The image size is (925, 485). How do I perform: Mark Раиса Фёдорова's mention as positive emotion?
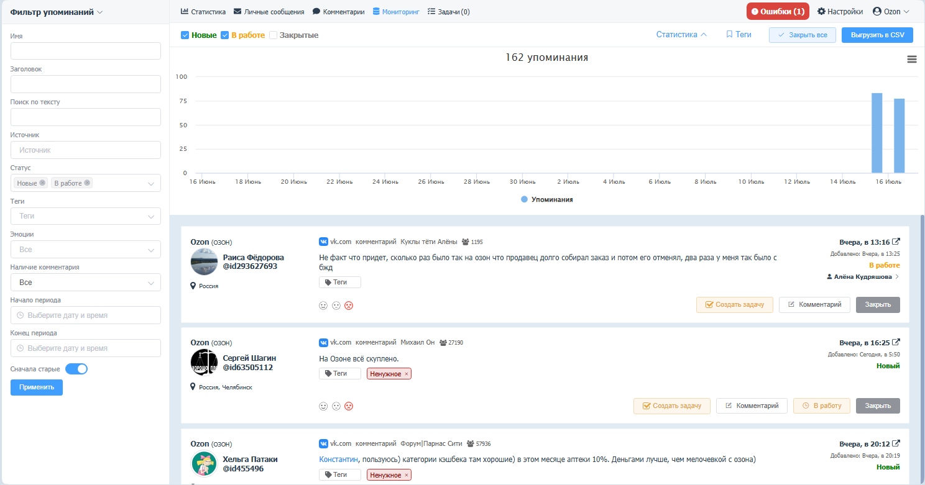click(x=323, y=306)
